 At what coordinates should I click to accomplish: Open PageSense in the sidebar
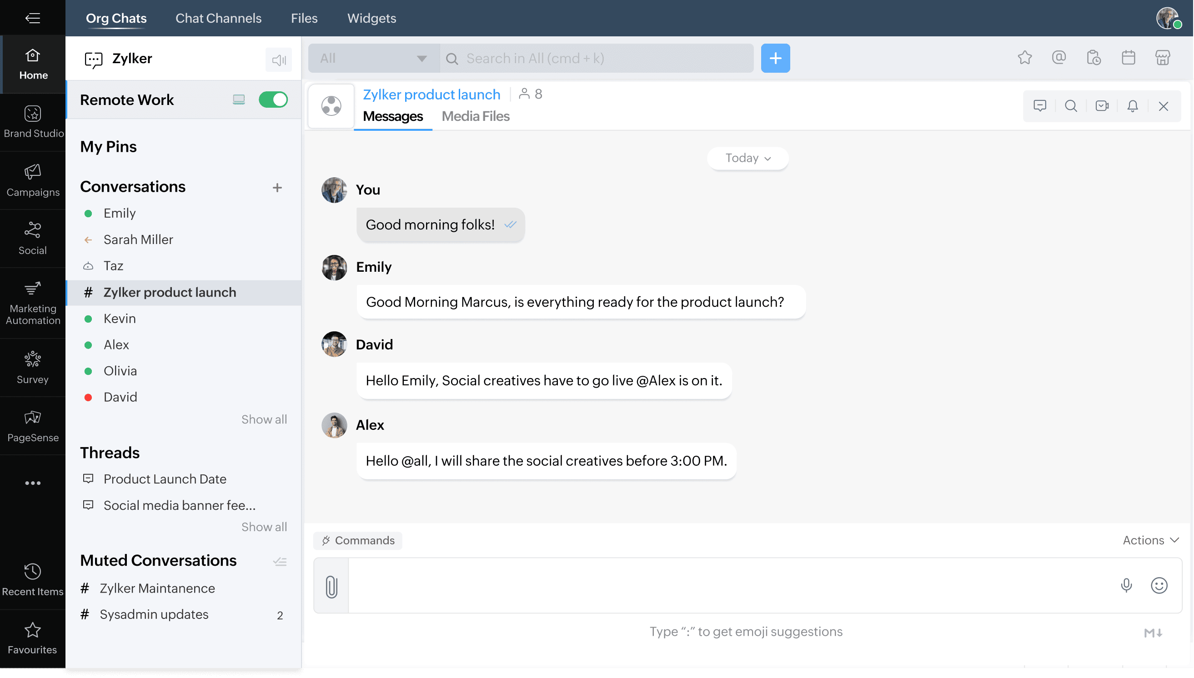(x=33, y=426)
